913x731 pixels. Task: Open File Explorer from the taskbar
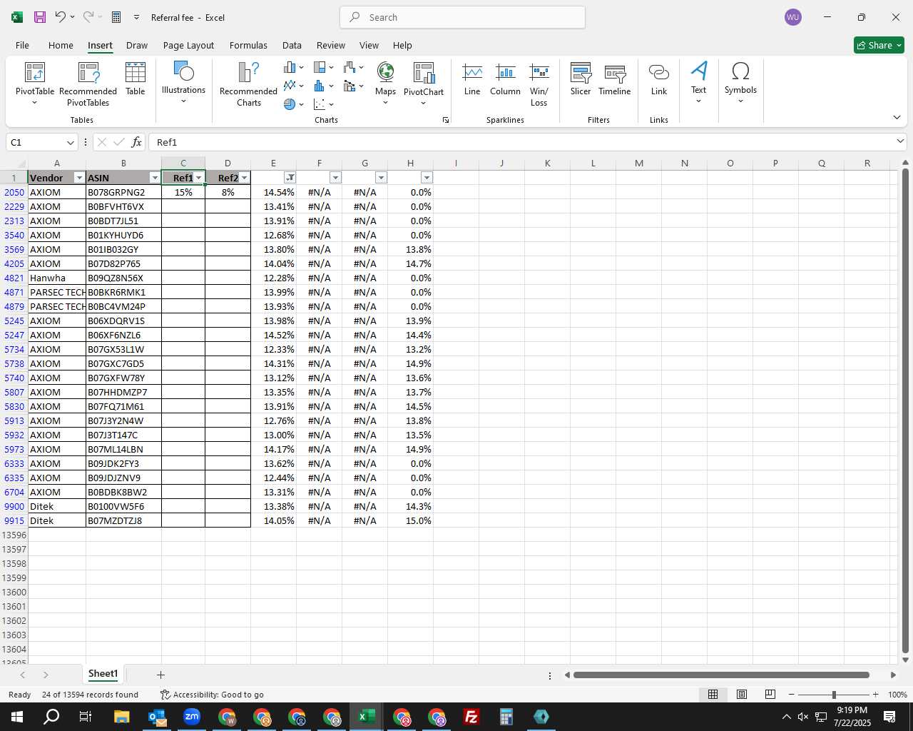pos(121,717)
